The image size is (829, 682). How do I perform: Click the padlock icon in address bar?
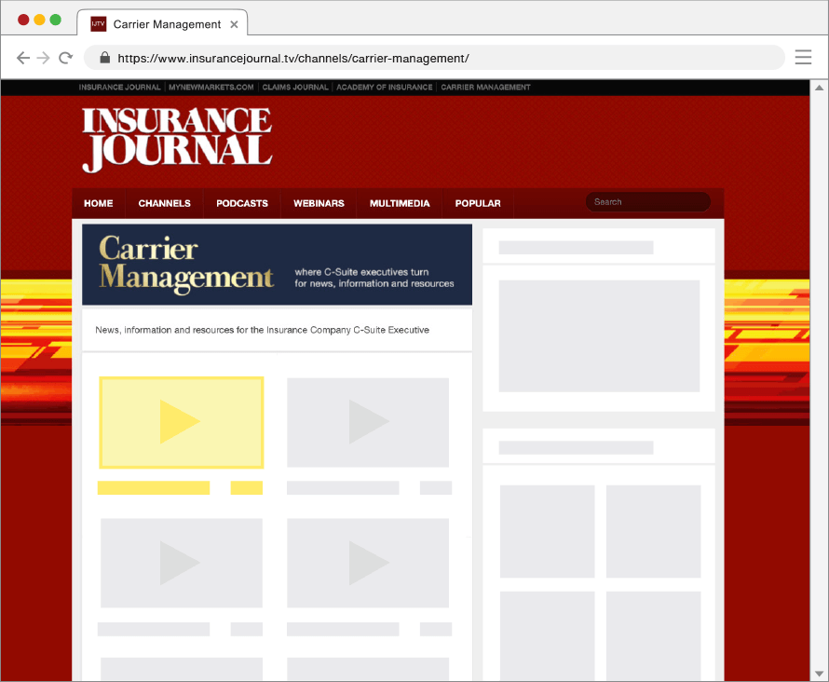click(x=105, y=58)
